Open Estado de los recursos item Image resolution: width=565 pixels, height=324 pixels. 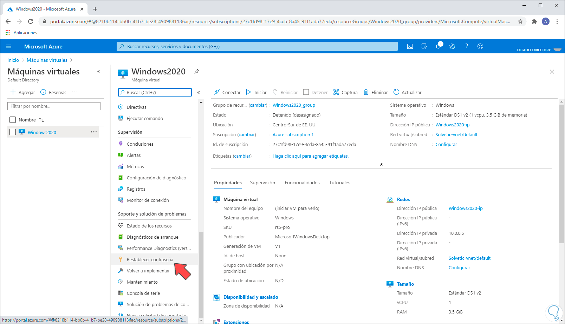tap(149, 226)
